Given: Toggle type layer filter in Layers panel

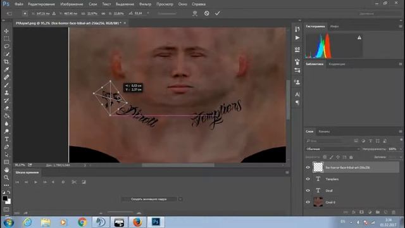Looking at the screenshot, I should (371, 141).
